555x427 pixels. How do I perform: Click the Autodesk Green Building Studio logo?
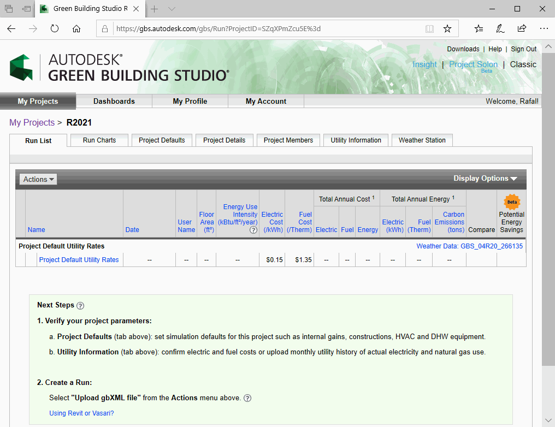coord(120,68)
